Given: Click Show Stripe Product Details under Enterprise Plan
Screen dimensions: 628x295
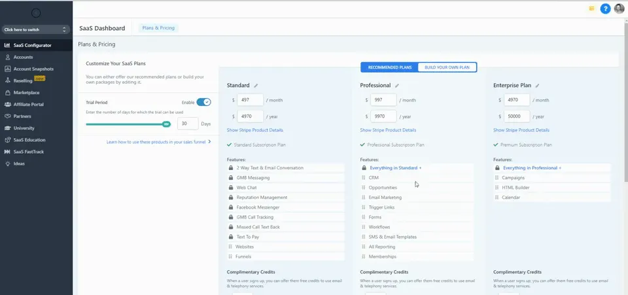Looking at the screenshot, I should tap(521, 130).
